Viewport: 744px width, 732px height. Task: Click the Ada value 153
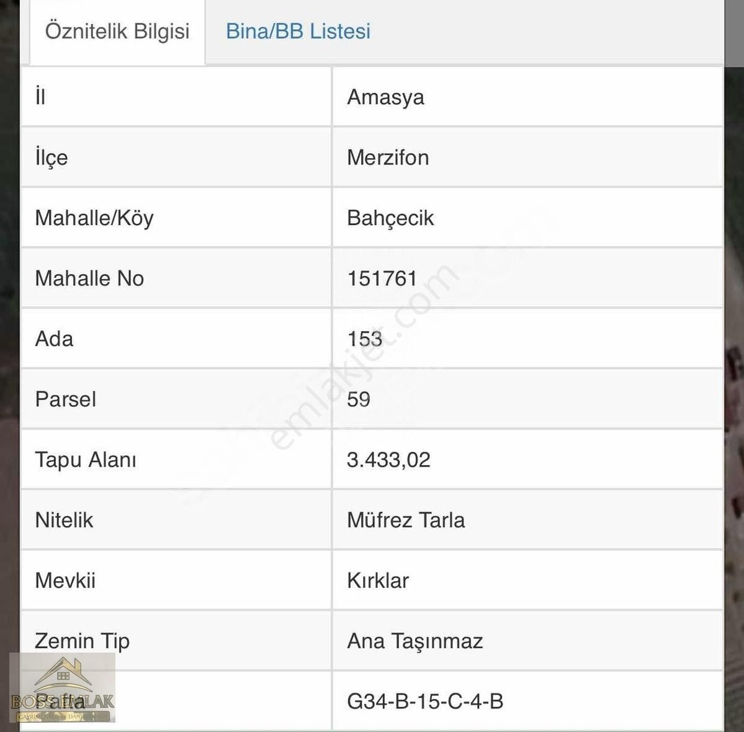(364, 339)
